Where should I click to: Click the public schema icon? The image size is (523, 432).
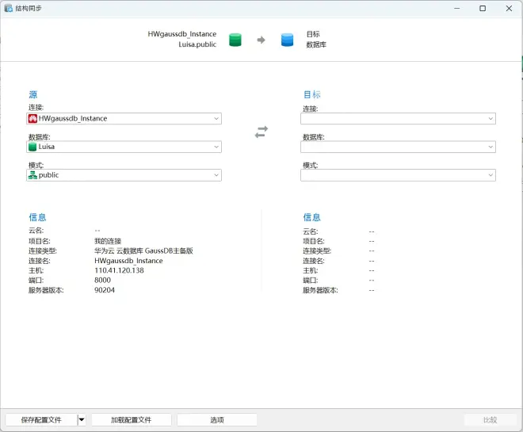click(32, 175)
